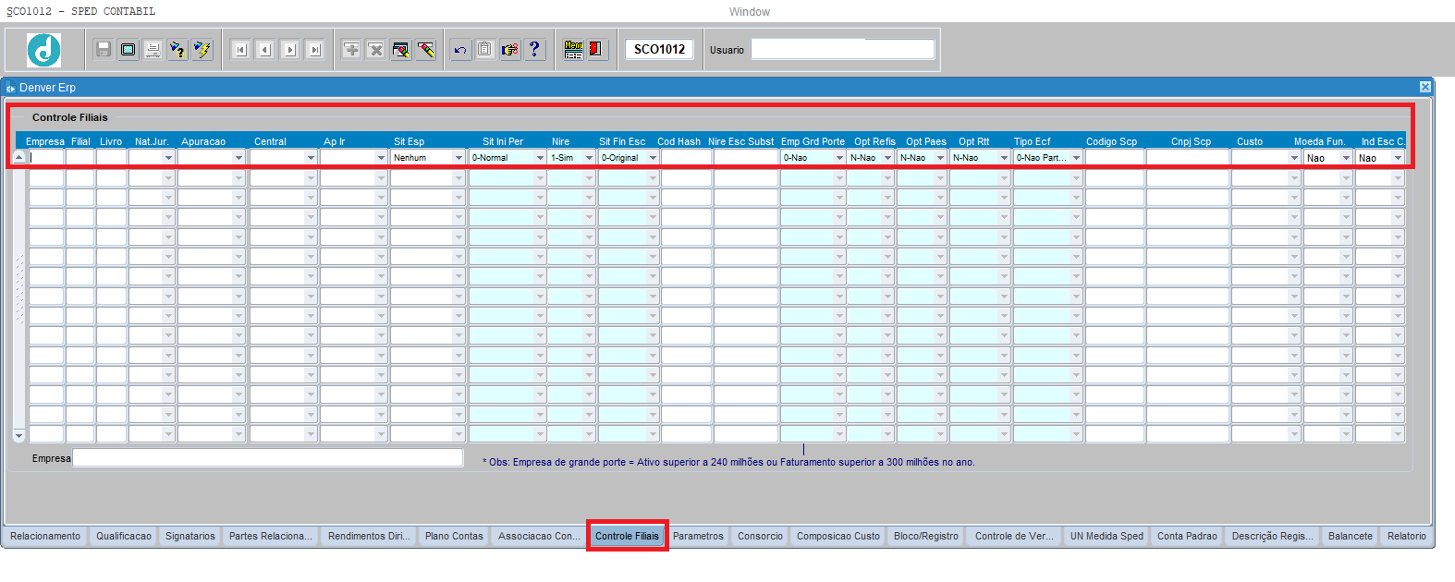Select the Balancete tab
Screen dimensions: 1455x582
[1350, 537]
